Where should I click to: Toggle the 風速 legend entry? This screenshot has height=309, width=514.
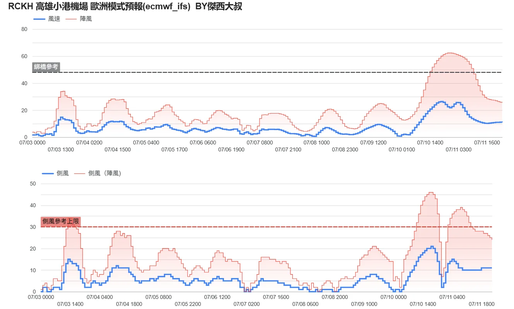[54, 19]
